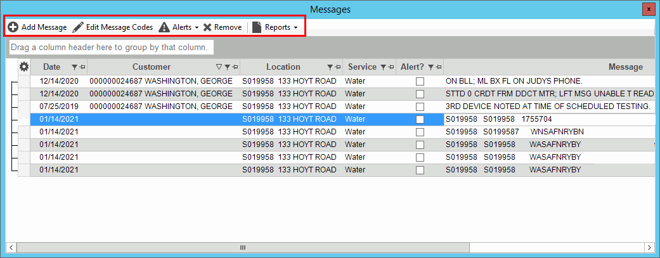Click the Add Message label
660x258 pixels.
44,27
